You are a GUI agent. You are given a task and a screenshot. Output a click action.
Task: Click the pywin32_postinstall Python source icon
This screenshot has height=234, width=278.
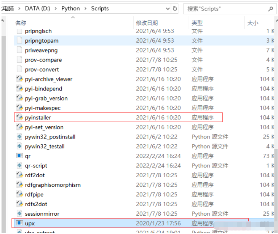tap(19, 137)
